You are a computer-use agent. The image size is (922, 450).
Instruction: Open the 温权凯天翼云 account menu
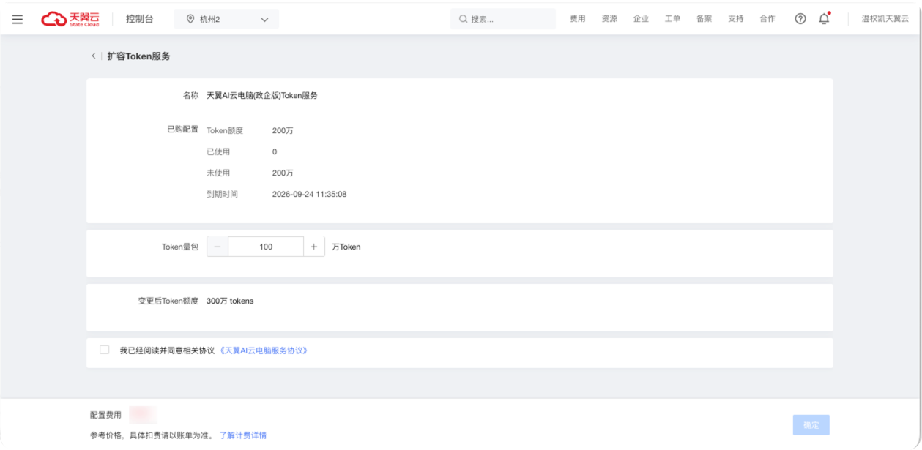[x=885, y=19]
